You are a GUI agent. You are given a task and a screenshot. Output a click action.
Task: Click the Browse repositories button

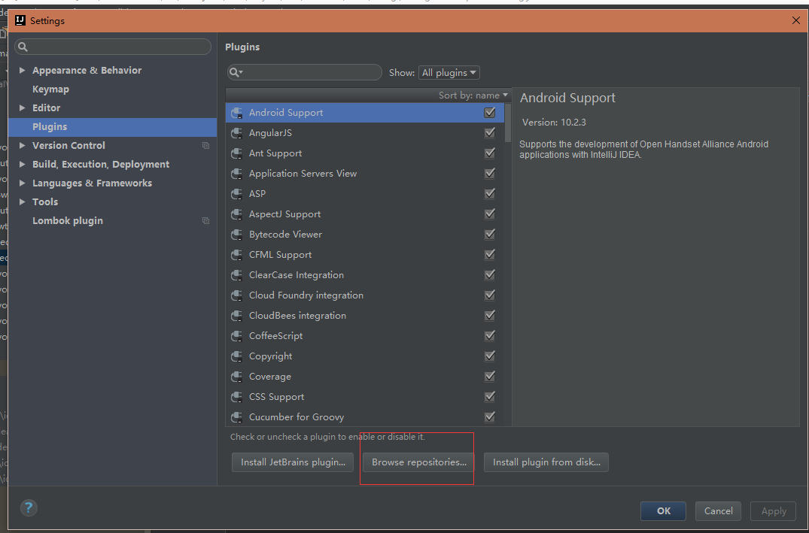419,462
